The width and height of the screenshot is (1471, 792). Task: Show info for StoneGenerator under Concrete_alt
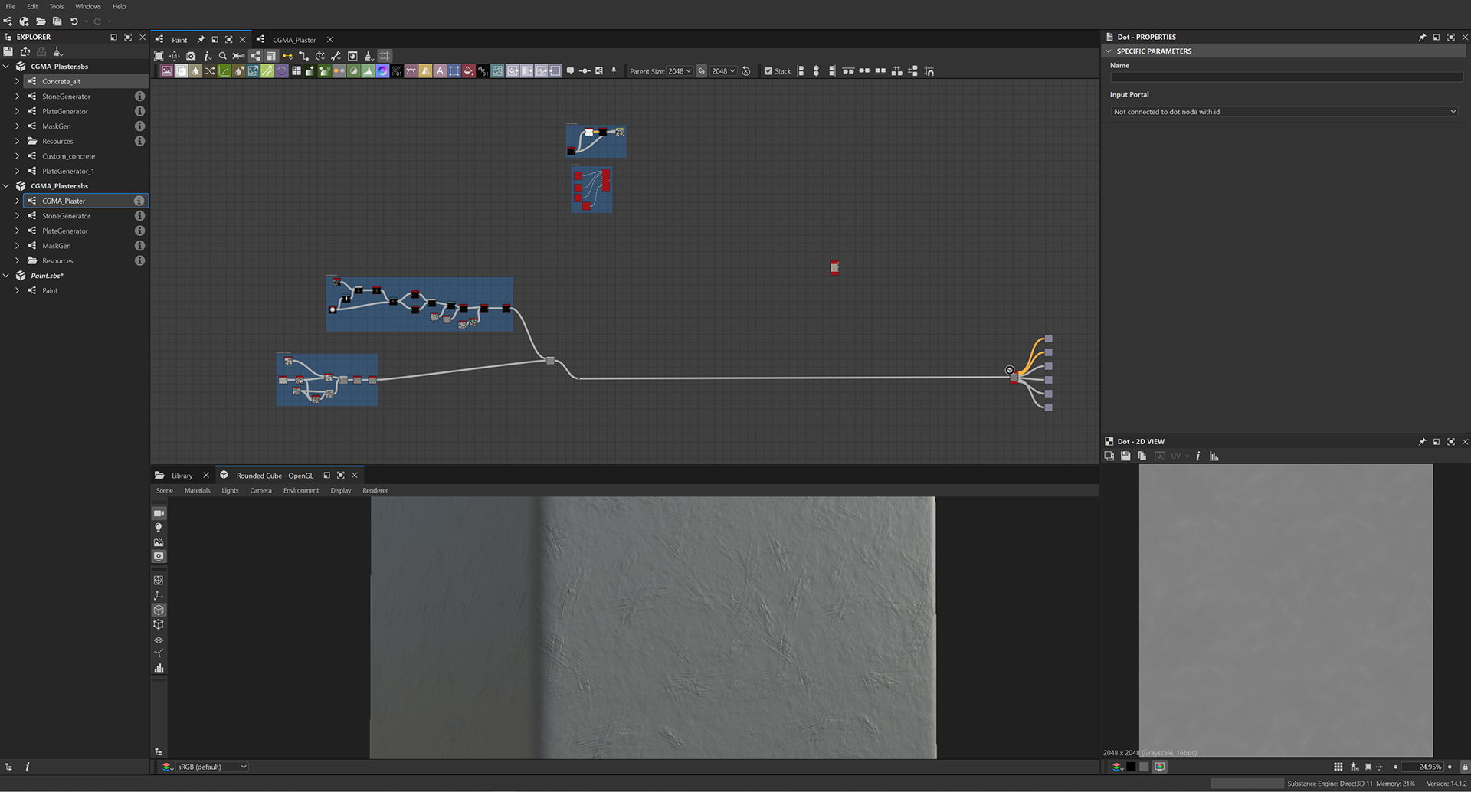coord(139,97)
